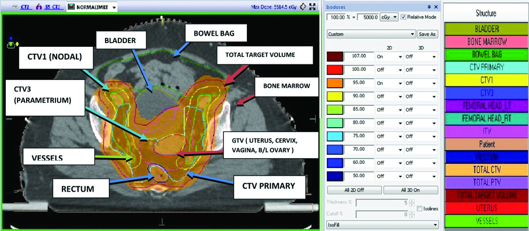The image size is (529, 231).
Task: Click the purple icon beside S5 CT1
Action: coord(39,7)
